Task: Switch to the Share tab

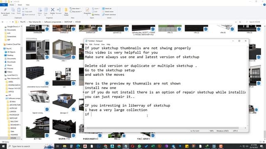Action: (20, 5)
